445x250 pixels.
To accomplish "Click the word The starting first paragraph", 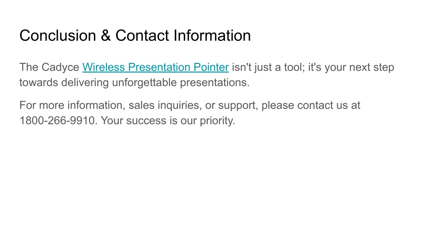I will coord(29,67).
